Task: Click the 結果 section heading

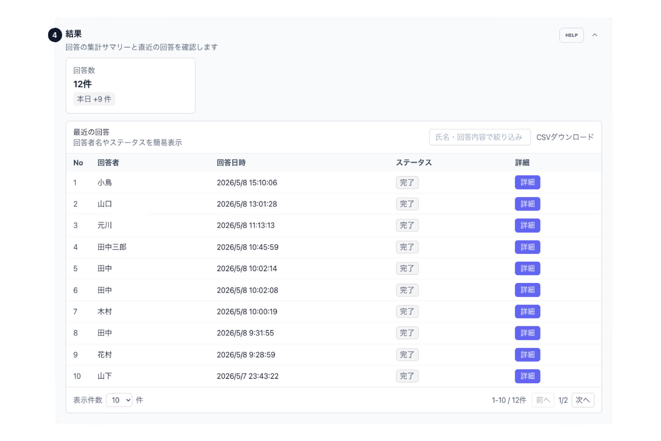Action: click(x=73, y=34)
